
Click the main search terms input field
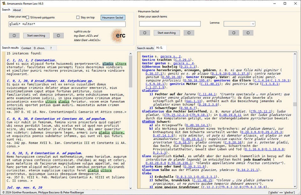[x=67, y=24]
